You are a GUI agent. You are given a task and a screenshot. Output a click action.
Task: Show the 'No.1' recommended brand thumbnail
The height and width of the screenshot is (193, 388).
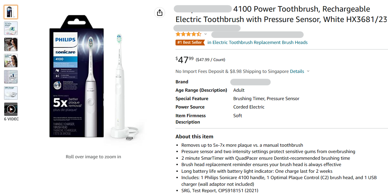pyautogui.click(x=11, y=77)
